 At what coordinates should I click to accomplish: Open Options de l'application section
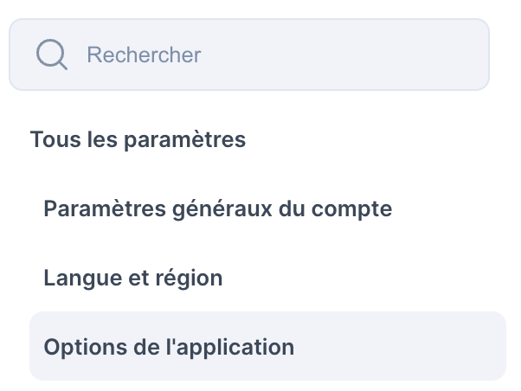click(267, 346)
